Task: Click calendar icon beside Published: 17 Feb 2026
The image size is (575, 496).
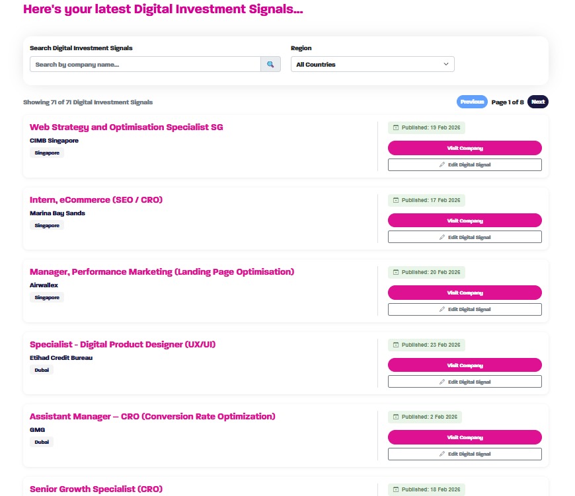Action: (x=396, y=200)
